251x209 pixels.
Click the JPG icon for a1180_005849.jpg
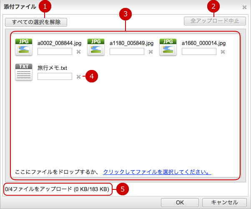coord(96,47)
